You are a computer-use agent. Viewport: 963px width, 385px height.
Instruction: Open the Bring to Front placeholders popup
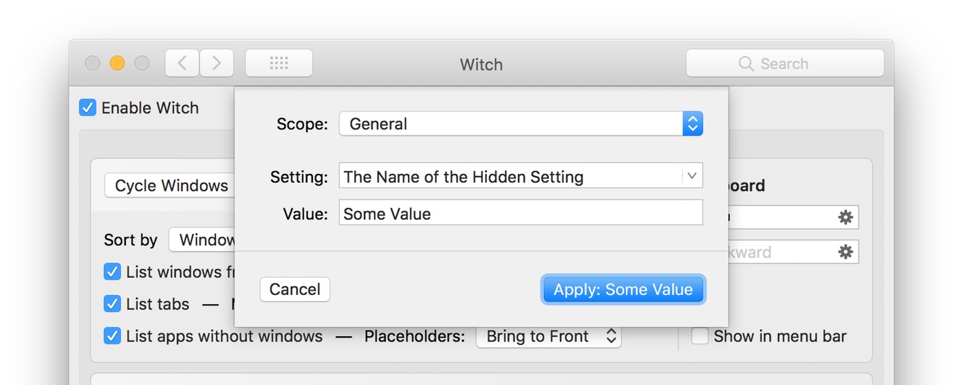pos(548,336)
